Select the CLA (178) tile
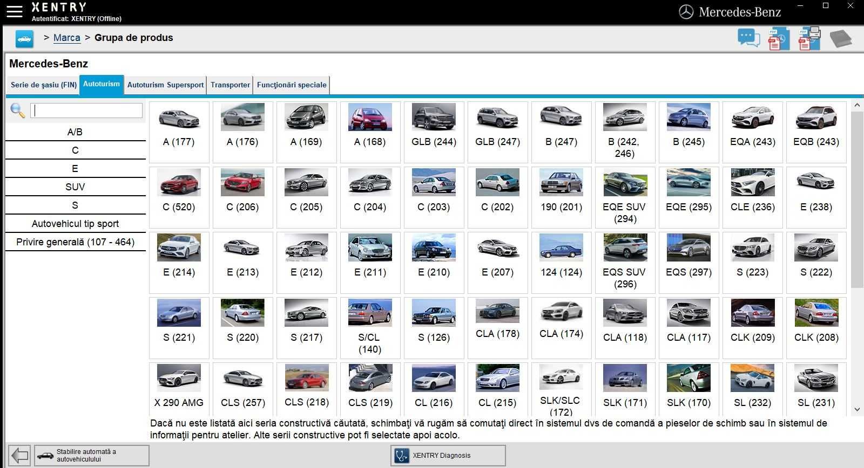Screen dimensions: 864x468 pyautogui.click(x=498, y=328)
